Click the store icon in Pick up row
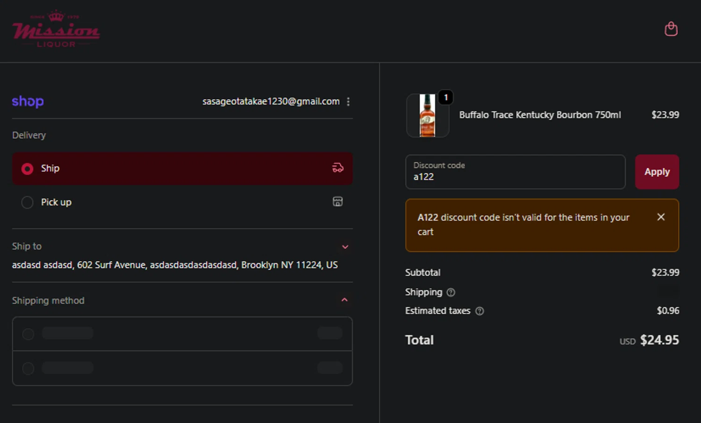This screenshot has width=701, height=423. click(x=337, y=201)
